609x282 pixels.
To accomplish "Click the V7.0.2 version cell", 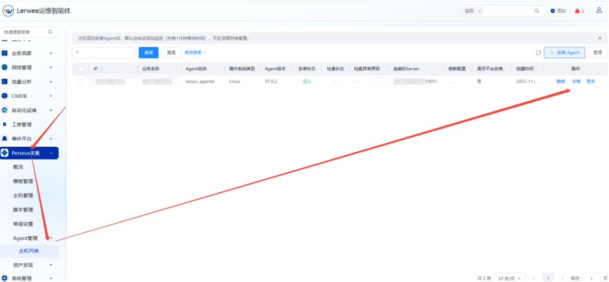I will (272, 81).
